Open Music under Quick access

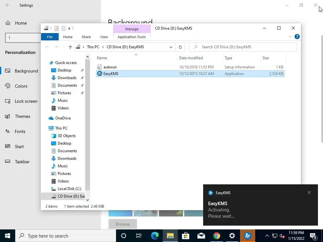63,101
